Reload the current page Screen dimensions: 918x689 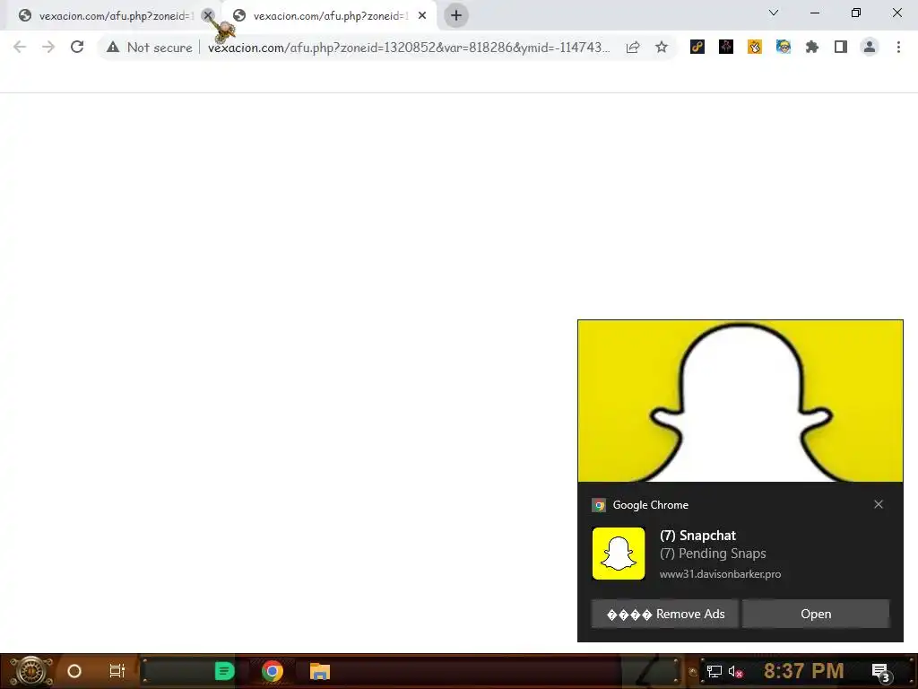pos(77,47)
